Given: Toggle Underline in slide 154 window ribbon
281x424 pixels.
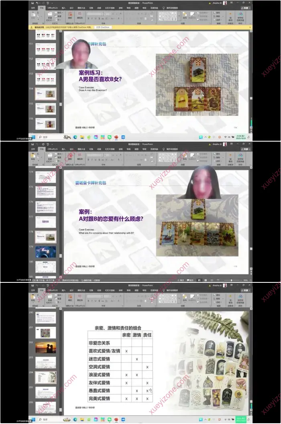Looking at the screenshot, I should click(x=95, y=19).
